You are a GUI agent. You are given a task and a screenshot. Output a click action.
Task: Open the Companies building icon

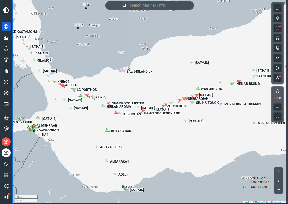point(6,71)
